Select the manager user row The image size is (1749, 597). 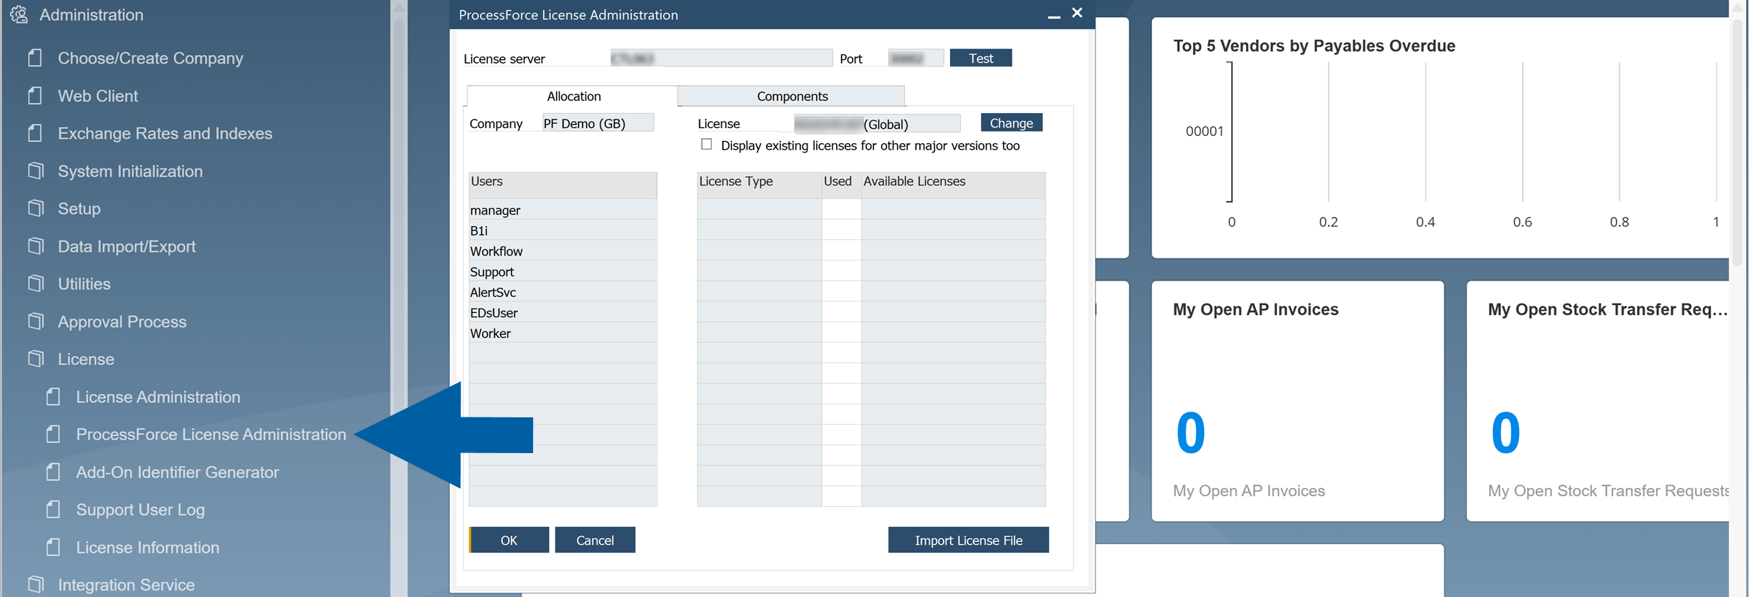coord(562,210)
